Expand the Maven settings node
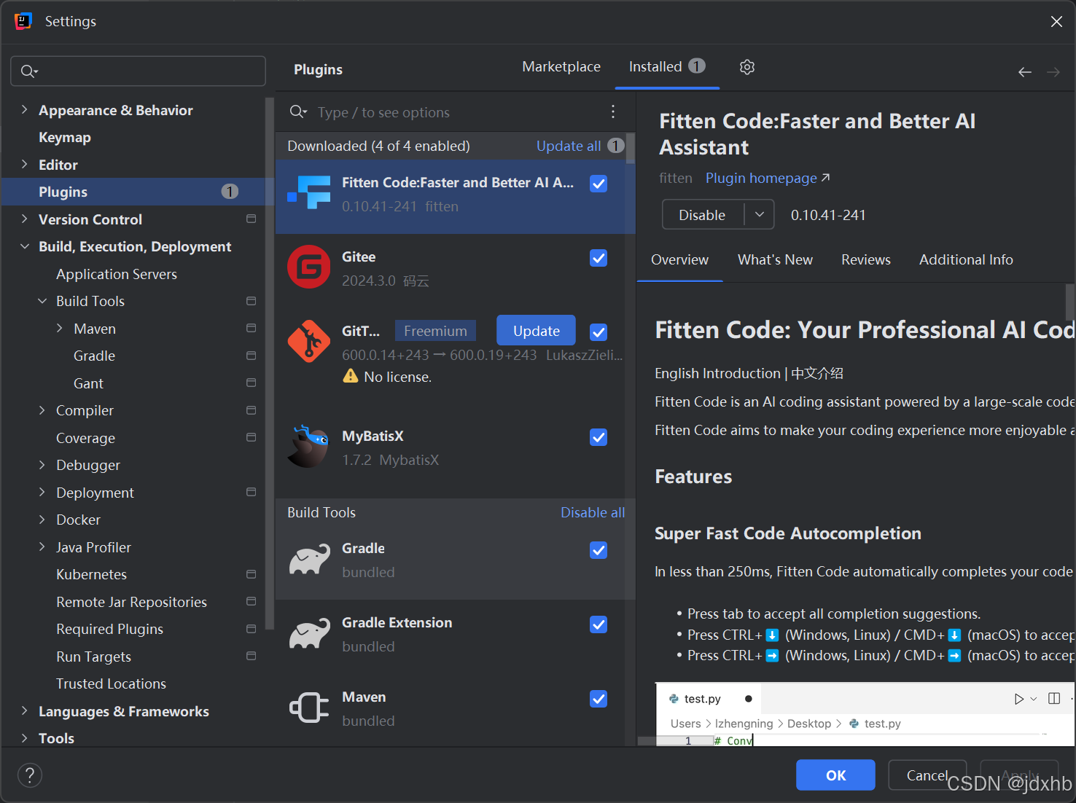1076x803 pixels. (59, 328)
